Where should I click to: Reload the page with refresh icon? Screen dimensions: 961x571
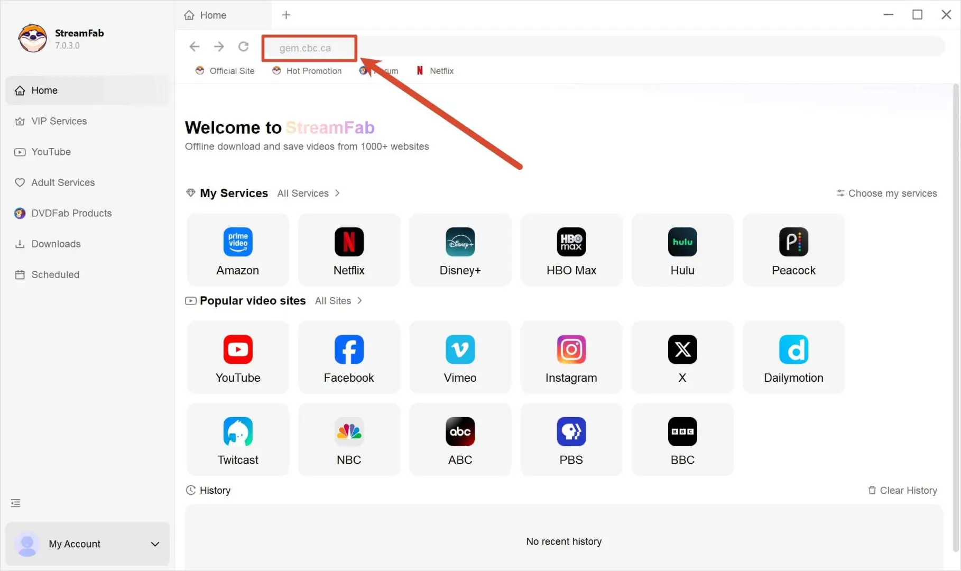coord(243,47)
